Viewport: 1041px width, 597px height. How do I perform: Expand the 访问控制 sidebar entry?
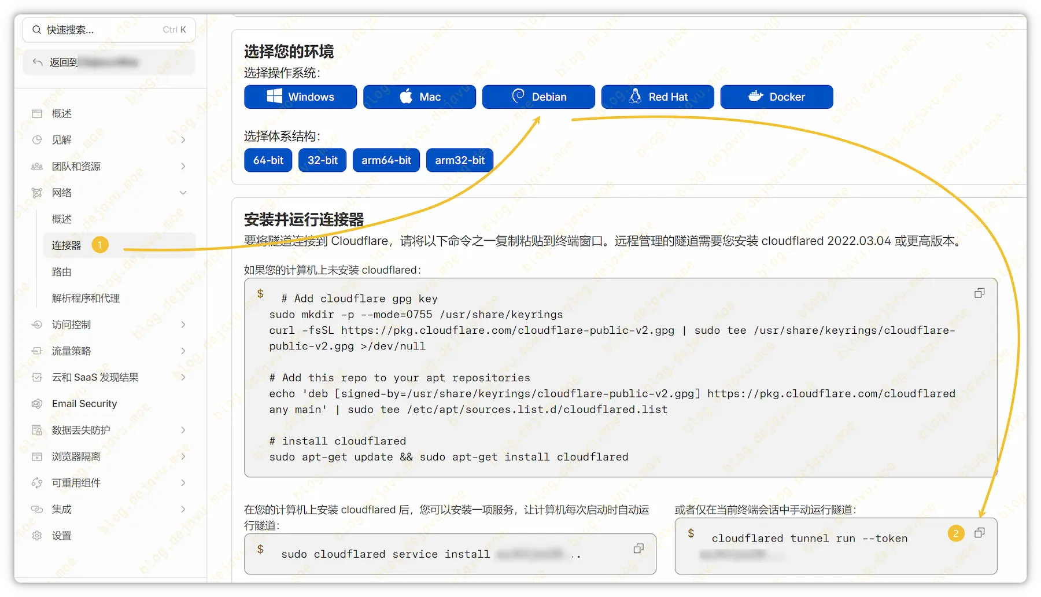point(183,325)
